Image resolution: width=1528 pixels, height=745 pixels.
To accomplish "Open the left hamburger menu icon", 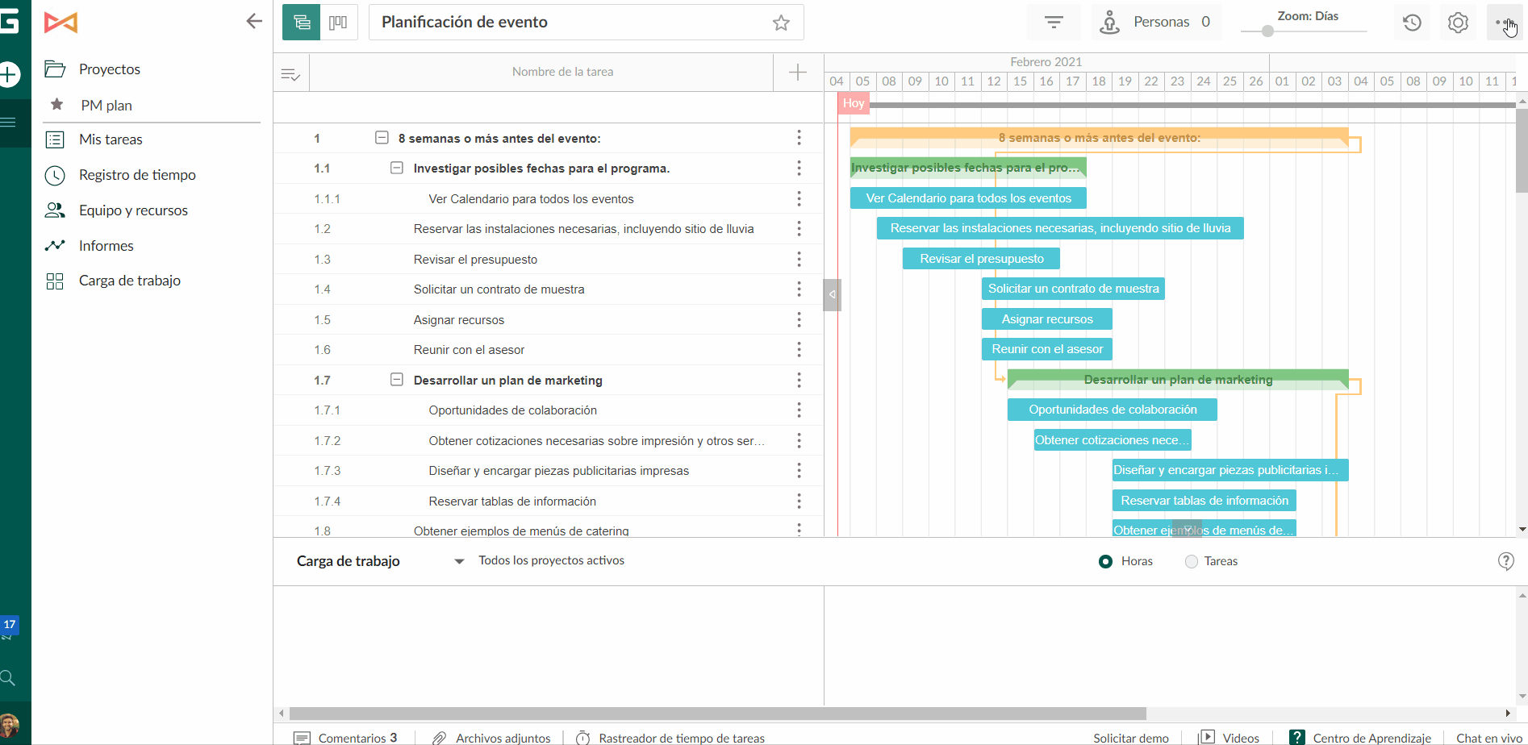I will 8,122.
